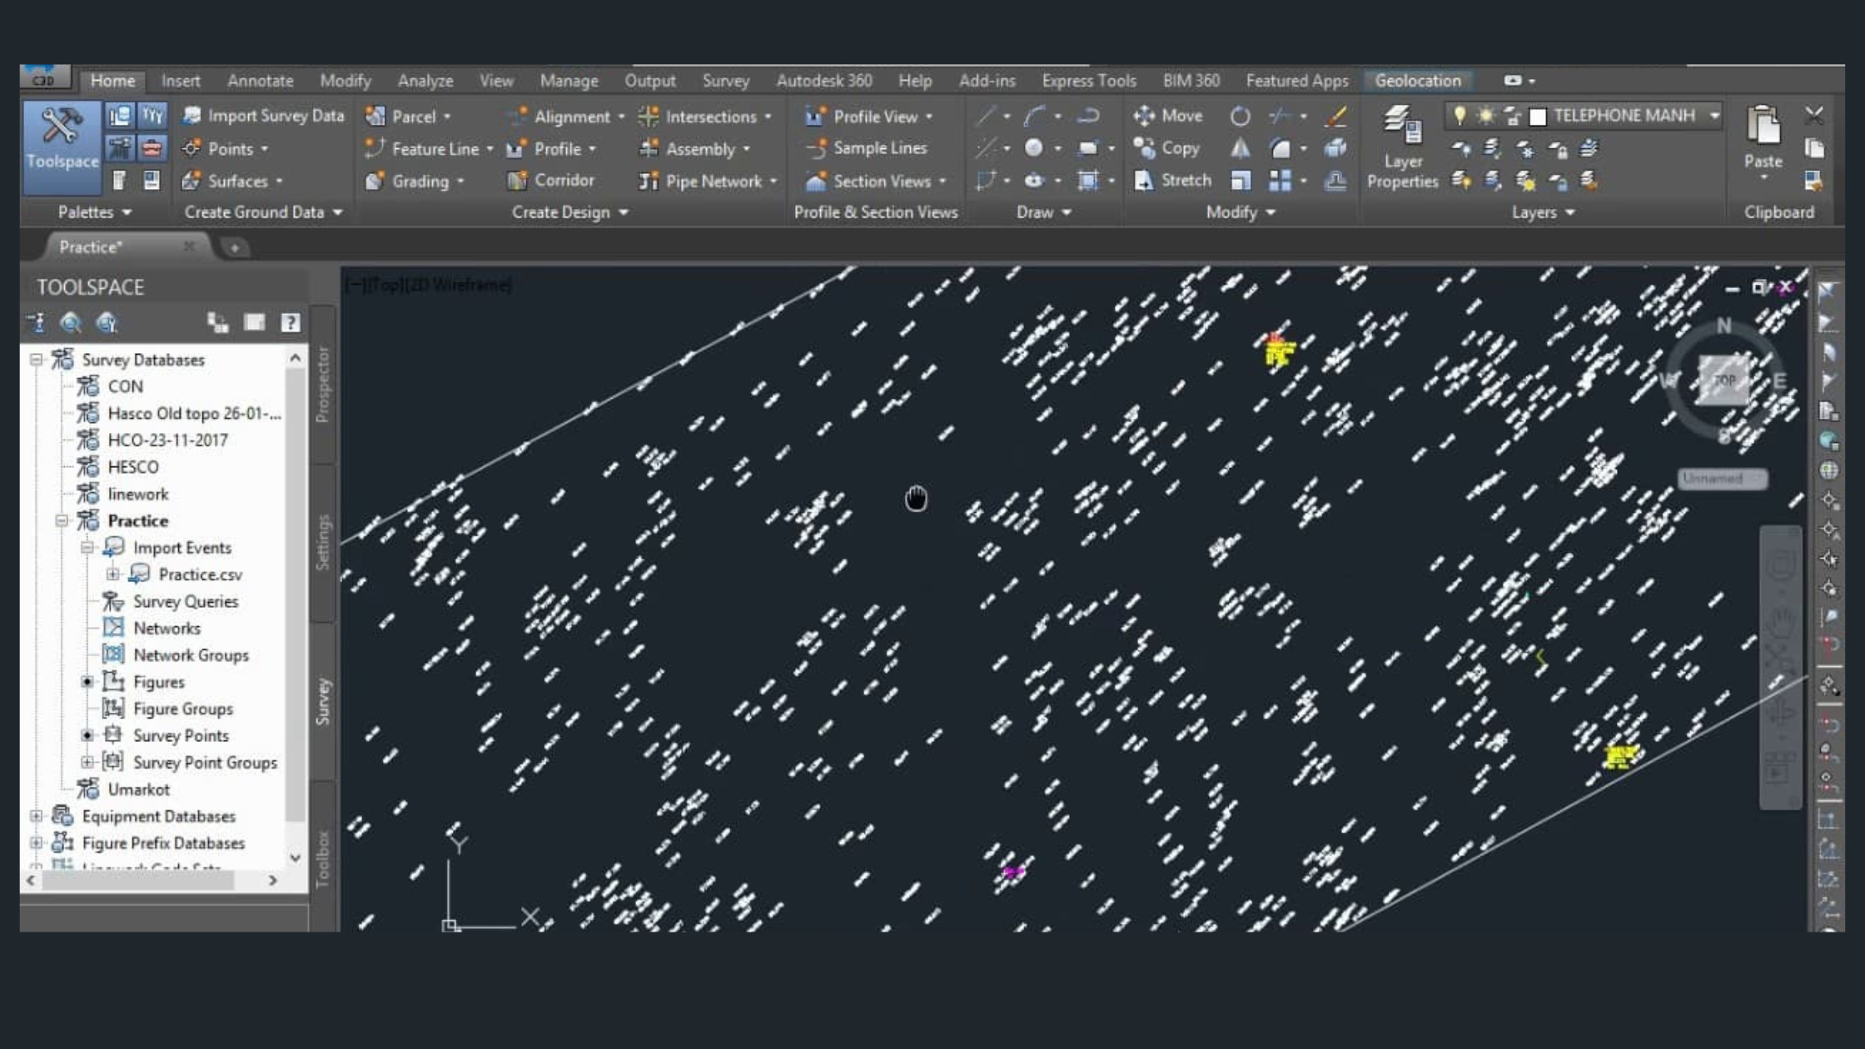Click the layer color swatch box
The height and width of the screenshot is (1049, 1865).
point(1538,117)
